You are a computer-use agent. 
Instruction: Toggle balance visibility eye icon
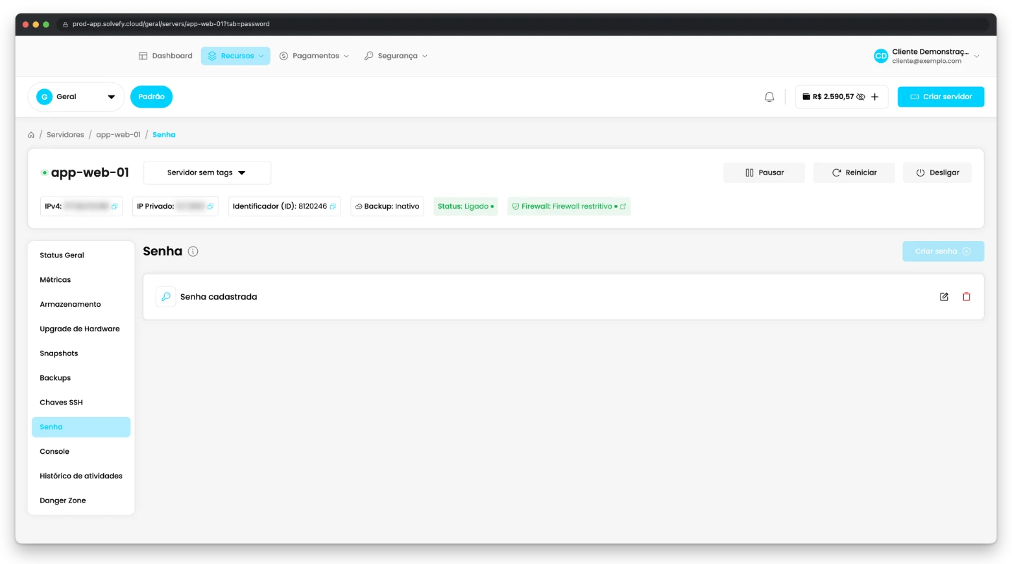point(861,97)
